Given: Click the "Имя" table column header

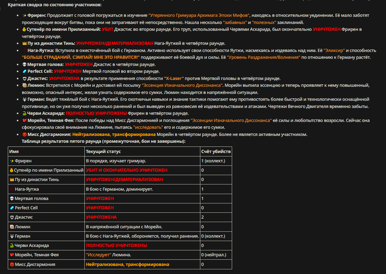Looking at the screenshot, I should click(x=46, y=151).
